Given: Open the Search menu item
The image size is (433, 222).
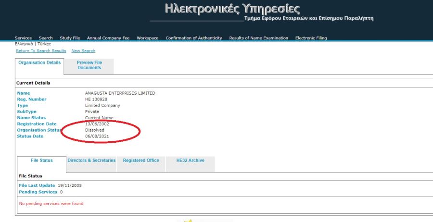Looking at the screenshot, I should click(x=46, y=38).
